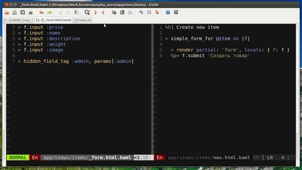Click the vertical split divider between panes
The width and height of the screenshot is (302, 170).
click(x=152, y=89)
